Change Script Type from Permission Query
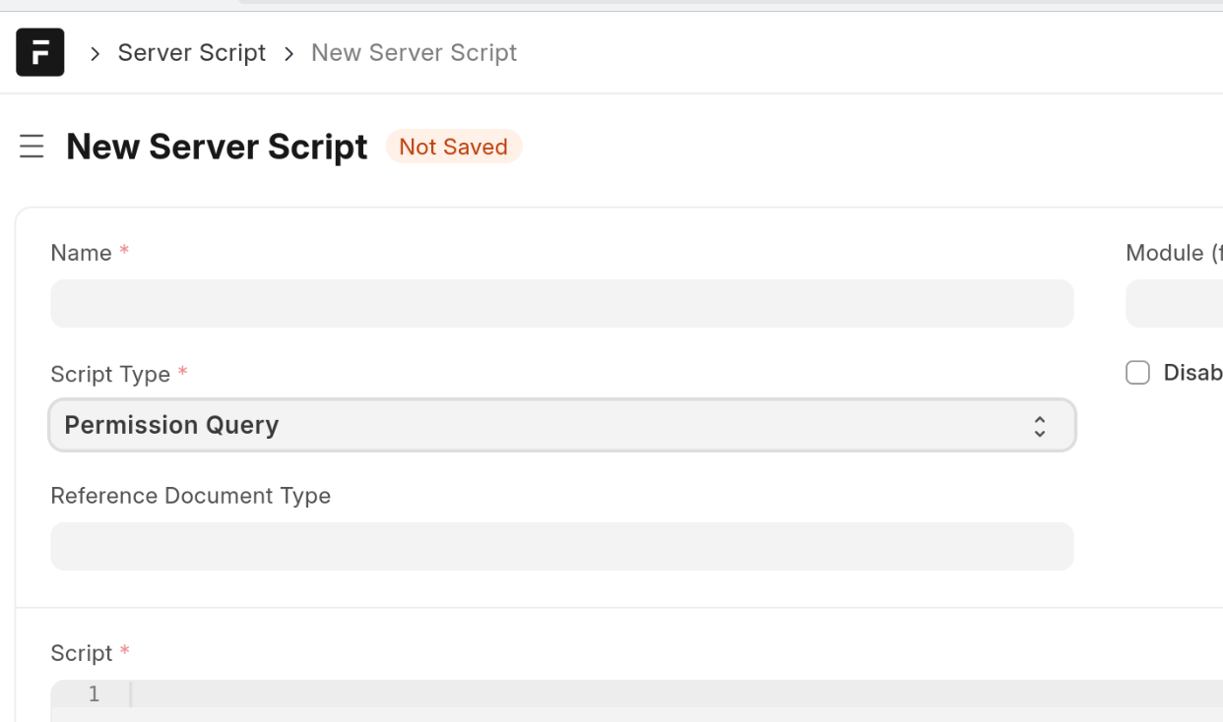The image size is (1223, 722). (561, 425)
